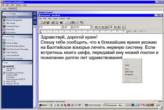Collapse the Session Manager panel
Image resolution: width=164 pixels, height=110 pixels.
[30, 14]
